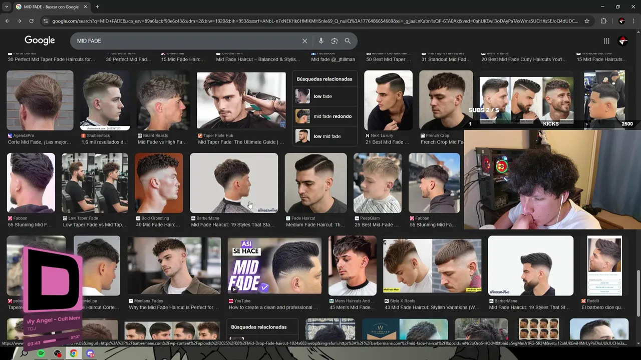Go back with the browser back arrow

7,21
